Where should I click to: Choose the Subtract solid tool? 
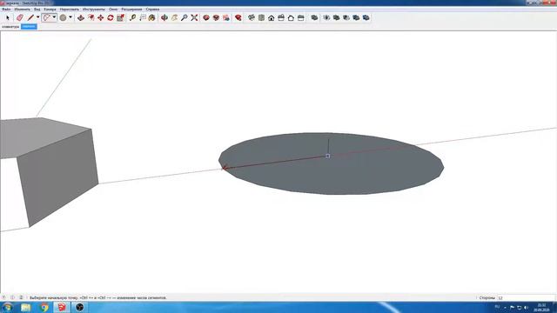(346, 17)
